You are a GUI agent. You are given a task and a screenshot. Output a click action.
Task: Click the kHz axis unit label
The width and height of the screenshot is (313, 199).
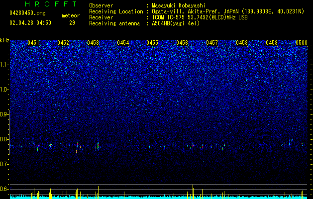point(4,40)
